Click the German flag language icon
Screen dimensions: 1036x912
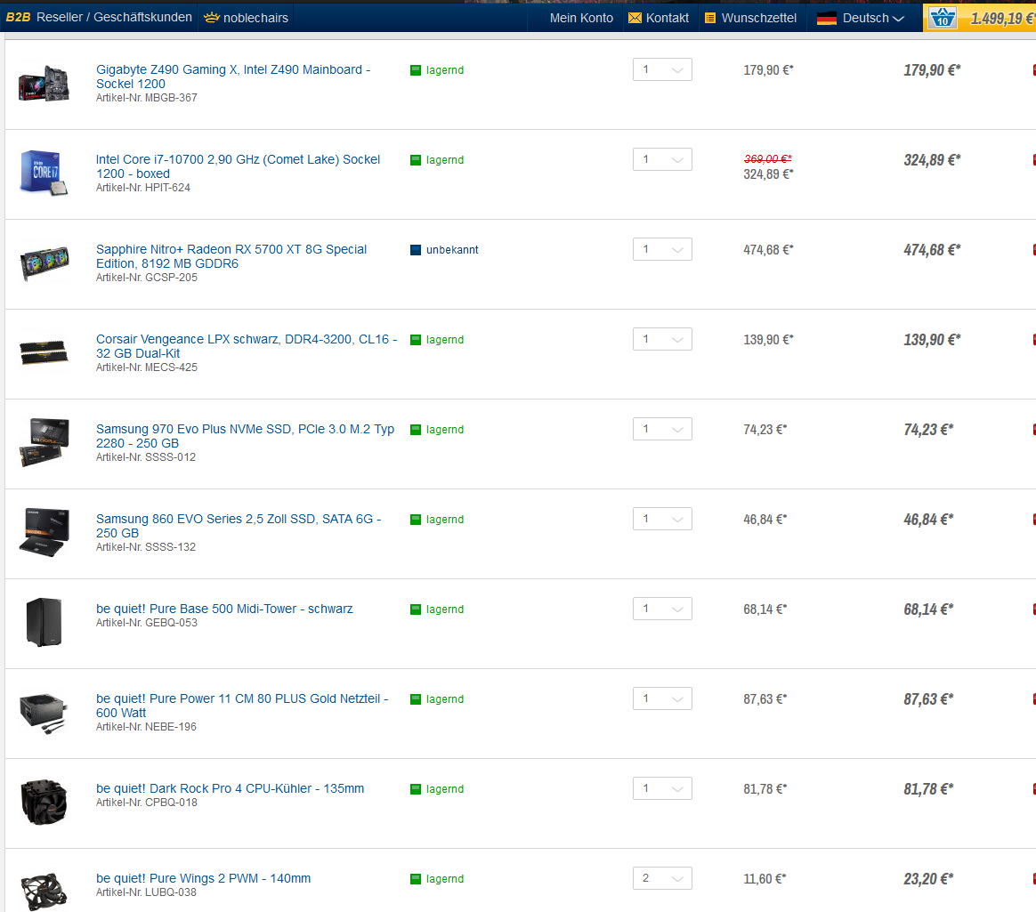coord(827,19)
